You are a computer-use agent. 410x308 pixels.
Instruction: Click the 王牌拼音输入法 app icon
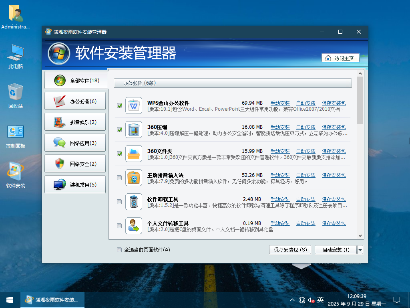coord(134,178)
